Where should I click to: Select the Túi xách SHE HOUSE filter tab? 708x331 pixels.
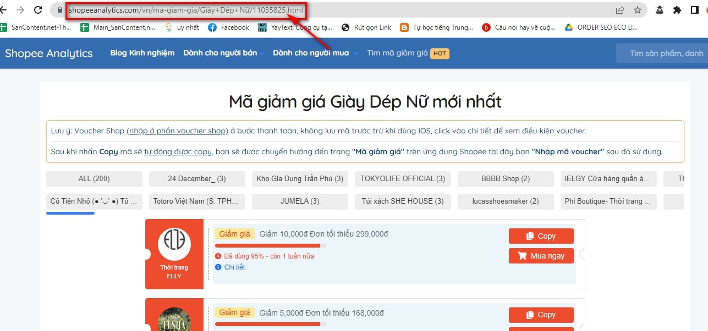(x=403, y=201)
